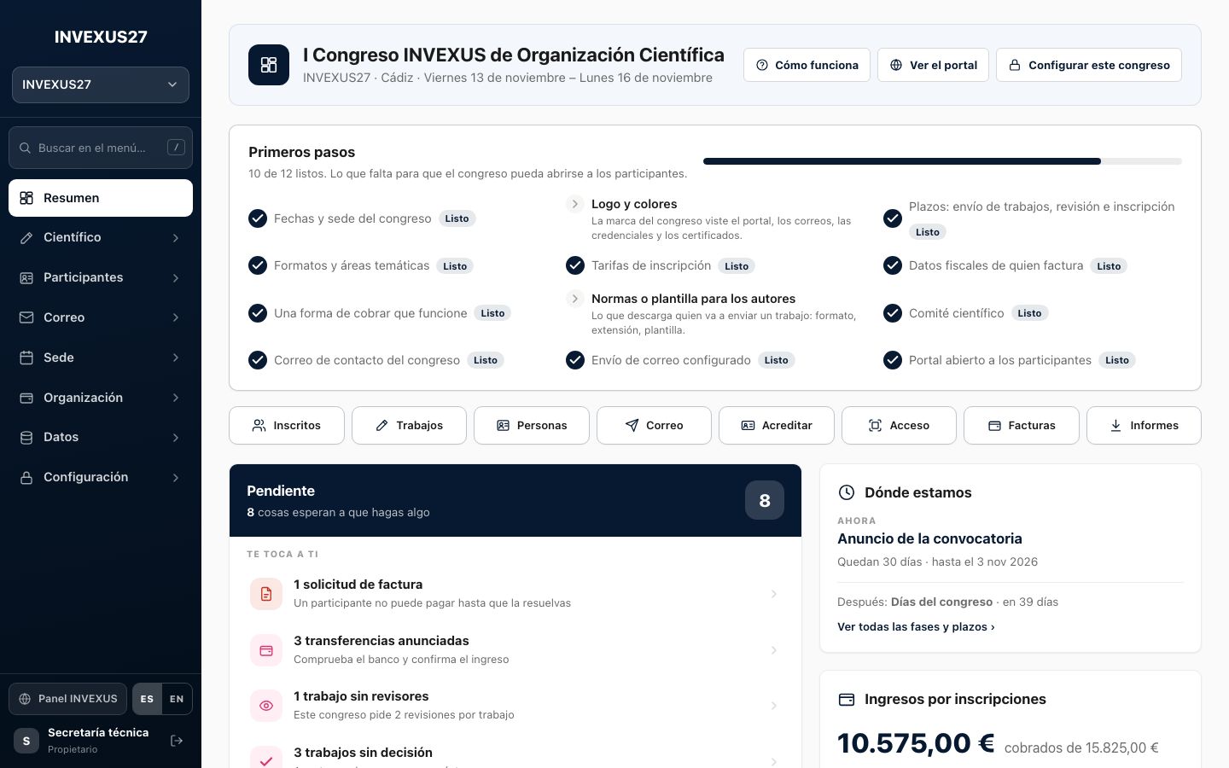Follow the Ver todas las fases y plazos link
Screen dimensions: 1229x768
pyautogui.click(x=916, y=626)
